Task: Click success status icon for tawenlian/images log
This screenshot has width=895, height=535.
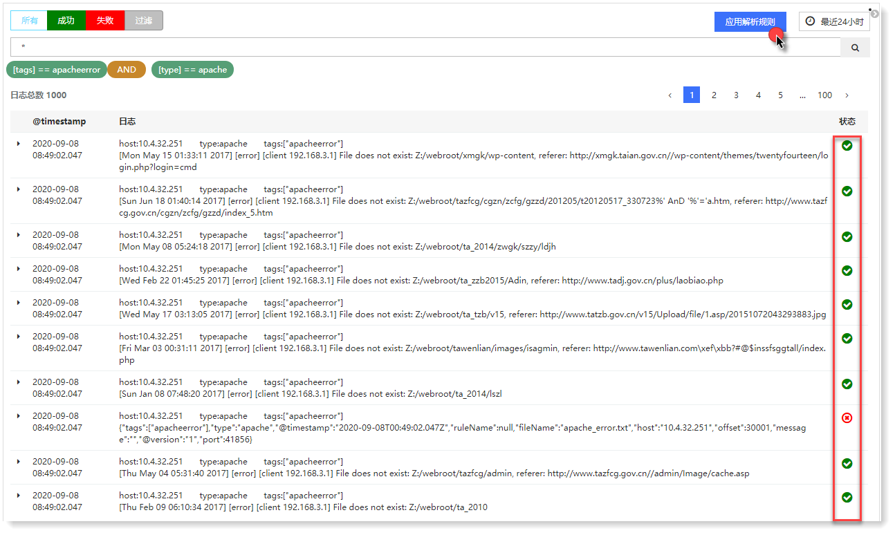Action: pyautogui.click(x=847, y=338)
